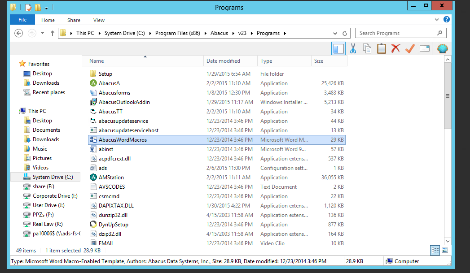The image size is (470, 273).
Task: Open the Share ribbon tab
Action: click(x=74, y=20)
